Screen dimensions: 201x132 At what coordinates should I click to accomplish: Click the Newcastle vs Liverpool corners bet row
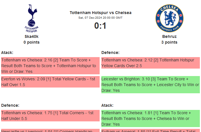pos(50,130)
